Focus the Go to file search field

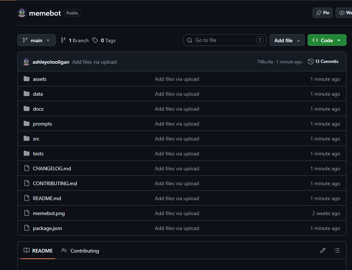click(x=225, y=40)
